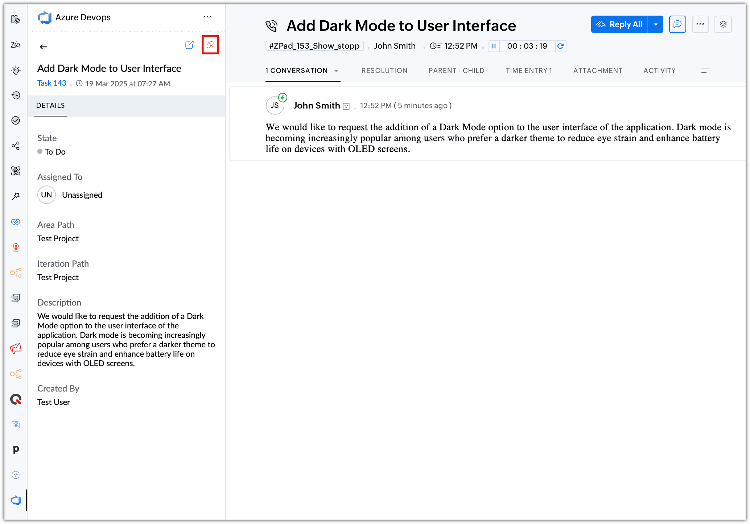
Task: Open task in new window icon
Action: click(189, 45)
